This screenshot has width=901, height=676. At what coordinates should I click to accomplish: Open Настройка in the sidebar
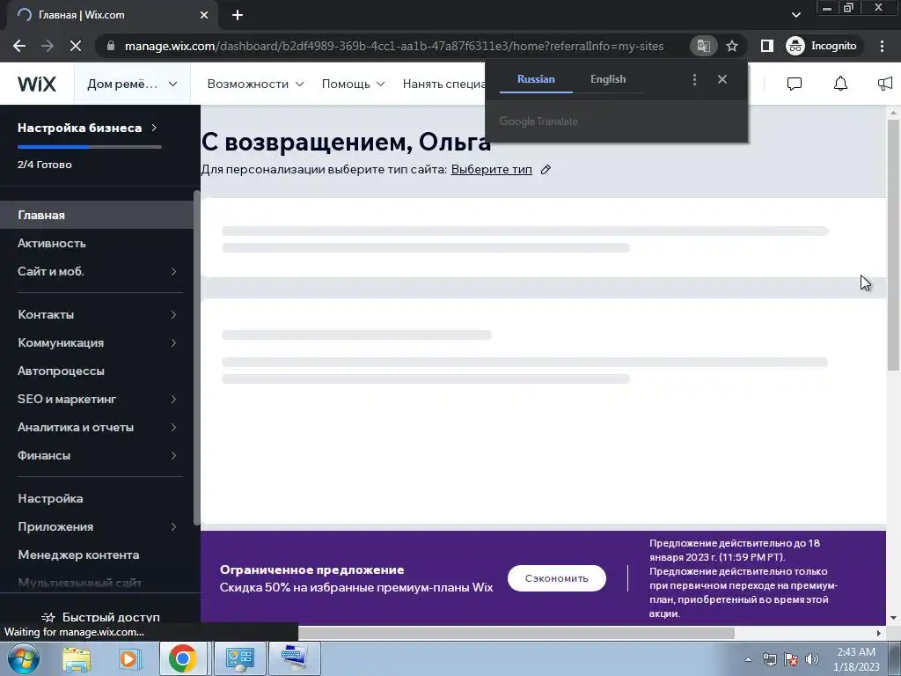(x=97, y=498)
